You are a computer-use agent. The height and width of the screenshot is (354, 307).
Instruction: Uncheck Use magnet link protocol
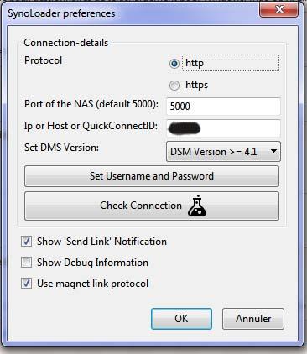pyautogui.click(x=26, y=284)
